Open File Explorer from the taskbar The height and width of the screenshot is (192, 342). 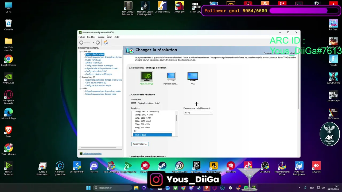tap(136, 188)
